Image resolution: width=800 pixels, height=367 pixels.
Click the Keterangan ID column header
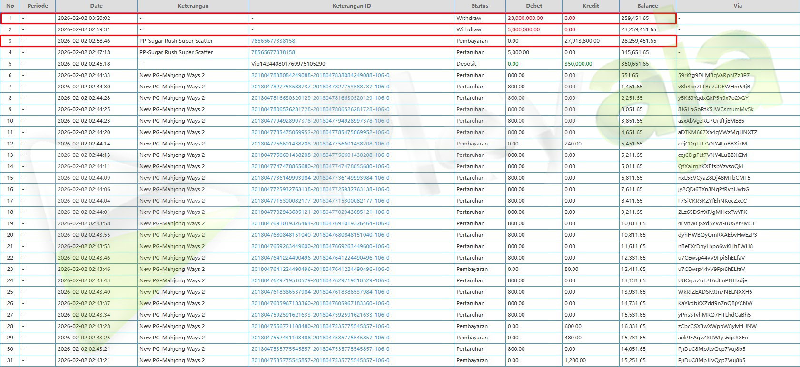click(351, 6)
